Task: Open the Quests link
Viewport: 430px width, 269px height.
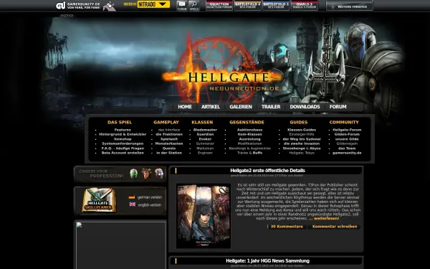Action: pyautogui.click(x=169, y=148)
